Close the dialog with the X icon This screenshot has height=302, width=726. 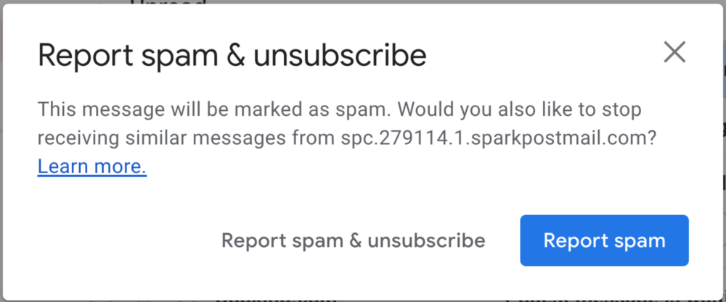pos(674,52)
